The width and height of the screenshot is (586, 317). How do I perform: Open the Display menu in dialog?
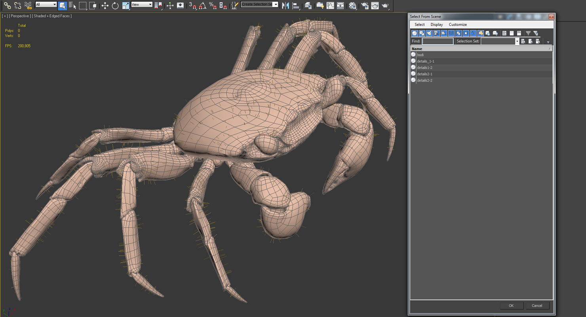pyautogui.click(x=437, y=25)
